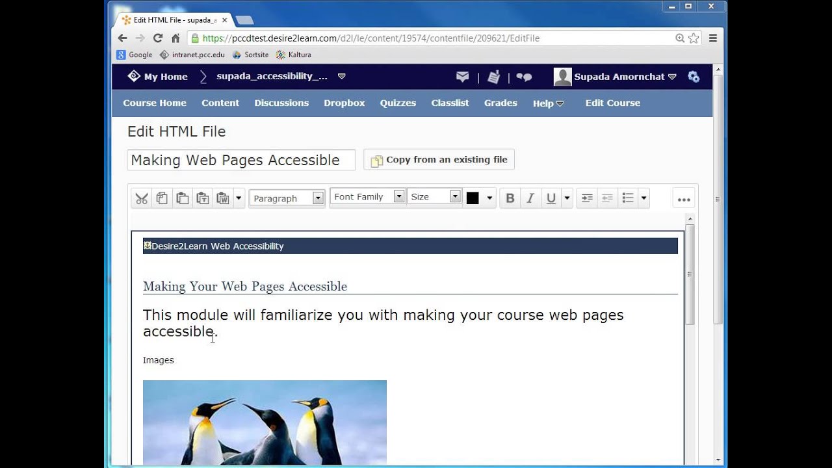Click the 'Images' text in editor

159,360
